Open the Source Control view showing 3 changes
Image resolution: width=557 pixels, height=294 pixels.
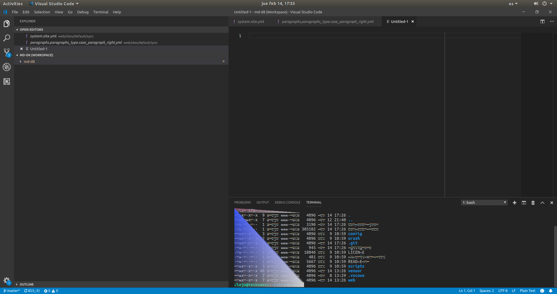point(6,52)
